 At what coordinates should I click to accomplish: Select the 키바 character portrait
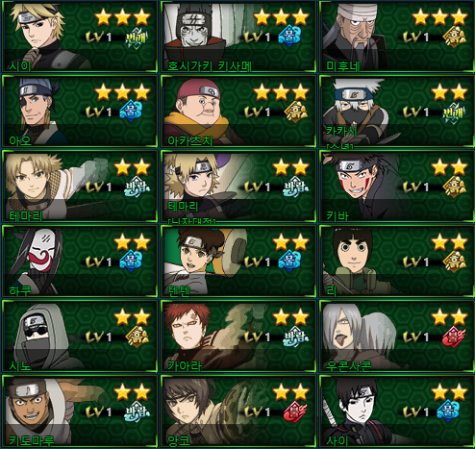361,187
